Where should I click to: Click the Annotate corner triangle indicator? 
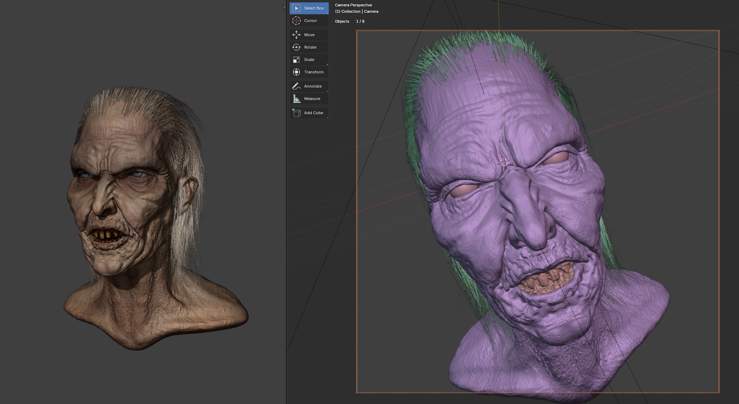click(x=327, y=91)
